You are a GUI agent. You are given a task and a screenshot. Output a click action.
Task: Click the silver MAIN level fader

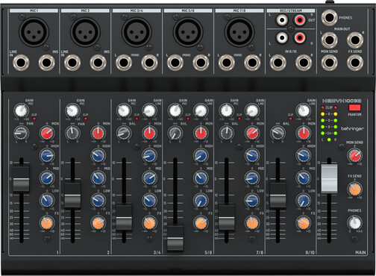329,178
